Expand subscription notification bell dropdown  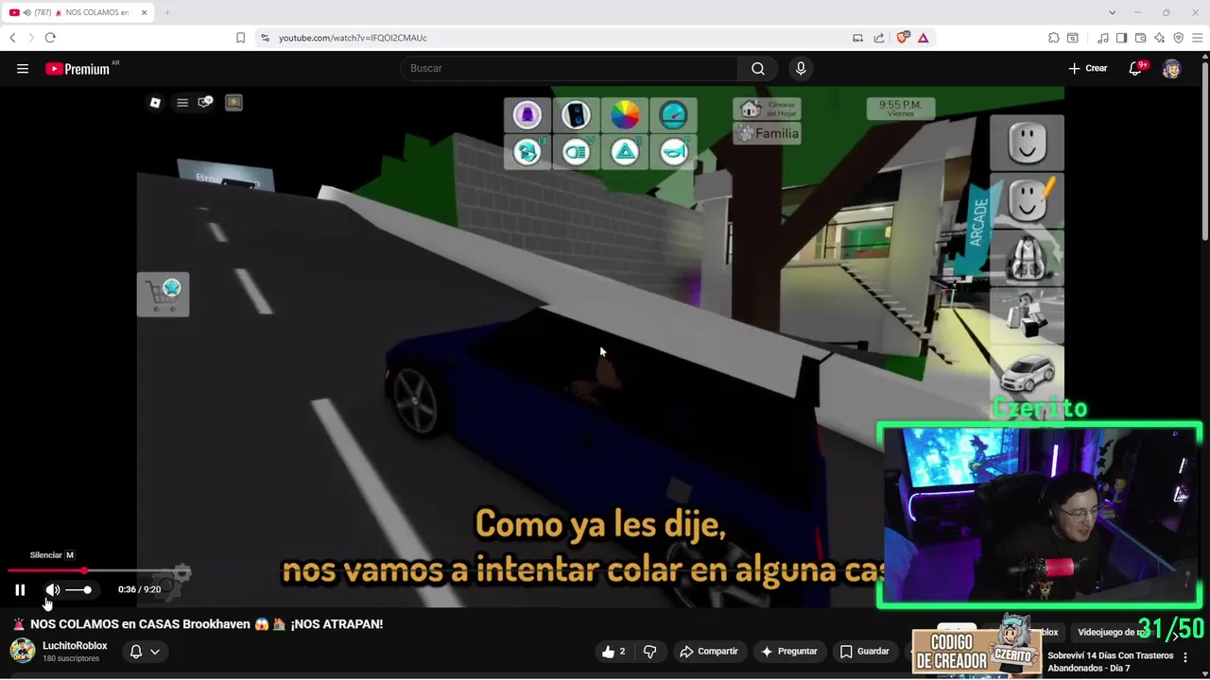pyautogui.click(x=145, y=651)
